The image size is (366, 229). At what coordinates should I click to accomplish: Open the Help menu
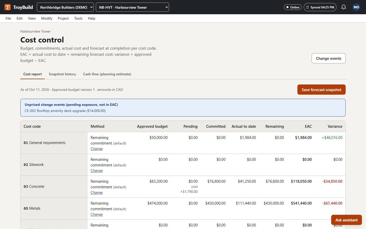point(91,18)
